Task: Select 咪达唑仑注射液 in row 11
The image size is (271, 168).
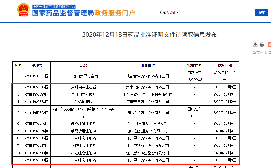Action: coord(84,160)
